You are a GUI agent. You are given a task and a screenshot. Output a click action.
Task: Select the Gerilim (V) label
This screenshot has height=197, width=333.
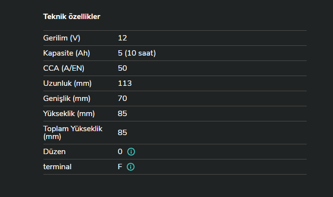(x=61, y=38)
